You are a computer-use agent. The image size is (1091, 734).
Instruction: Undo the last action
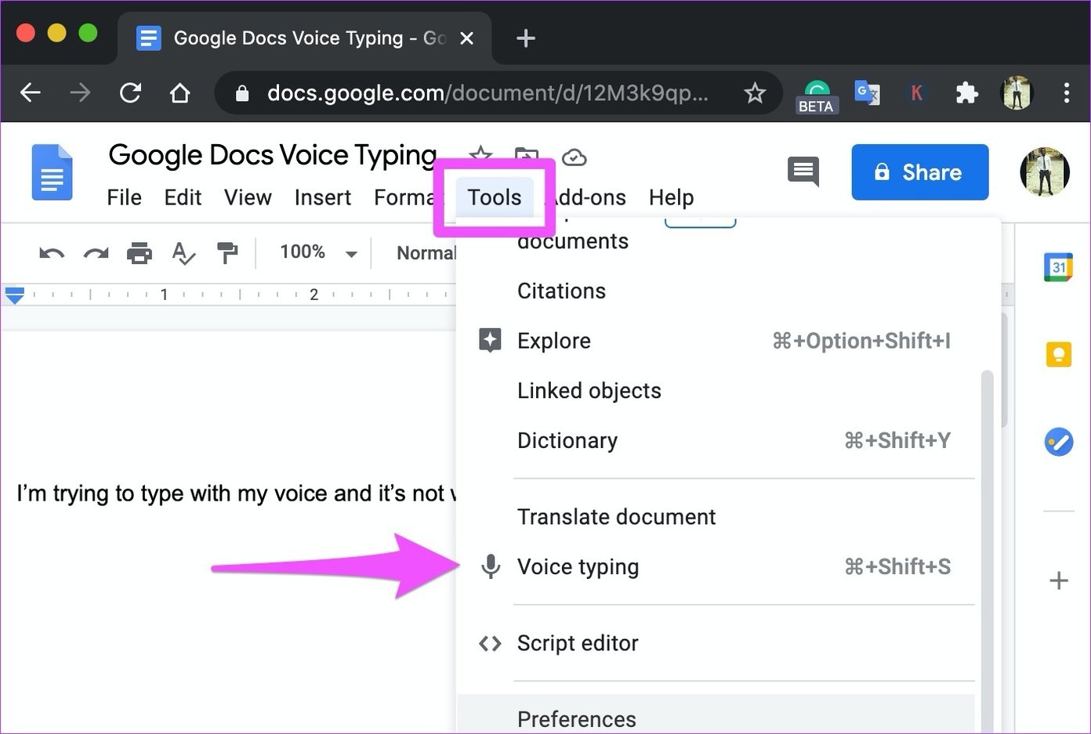tap(52, 253)
